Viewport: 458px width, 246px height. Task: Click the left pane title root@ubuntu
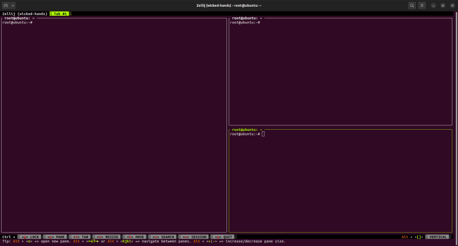(x=19, y=18)
